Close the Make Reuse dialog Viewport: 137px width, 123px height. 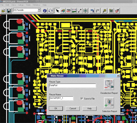(118, 76)
